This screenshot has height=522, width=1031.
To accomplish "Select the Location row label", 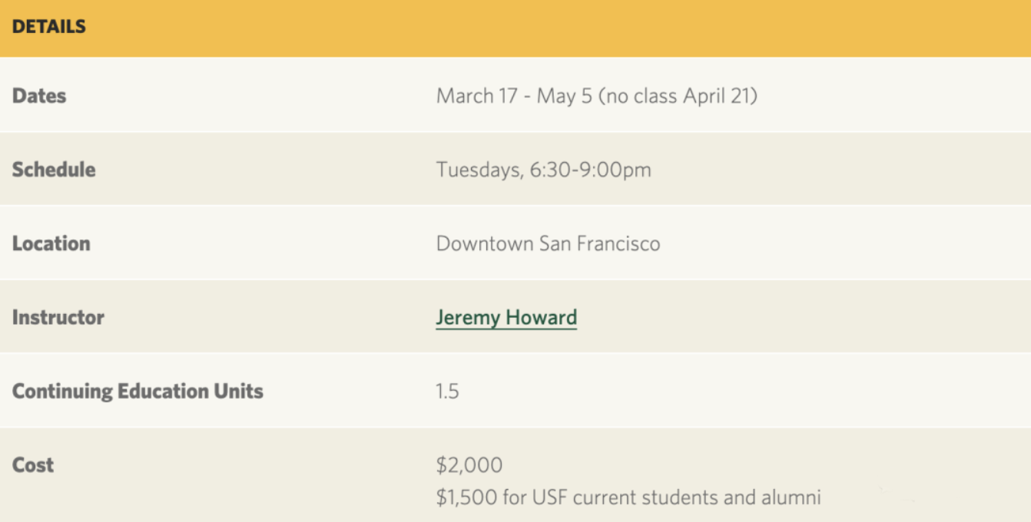I will point(51,243).
